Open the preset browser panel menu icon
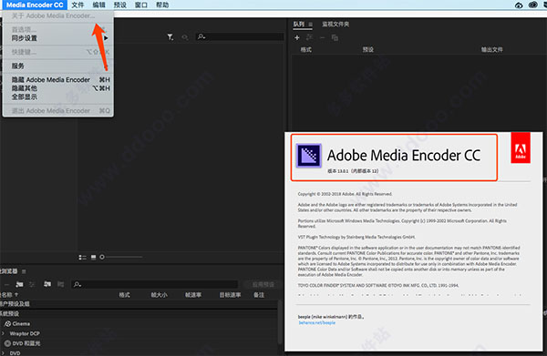The width and height of the screenshot is (547, 356). point(24,271)
